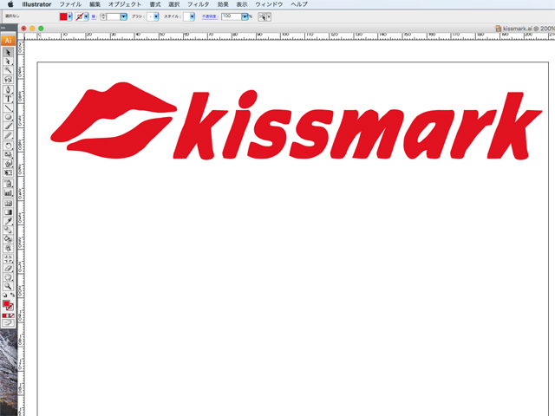The width and height of the screenshot is (555, 416).
Task: Open the 選択 (Select) menu
Action: tap(173, 4)
